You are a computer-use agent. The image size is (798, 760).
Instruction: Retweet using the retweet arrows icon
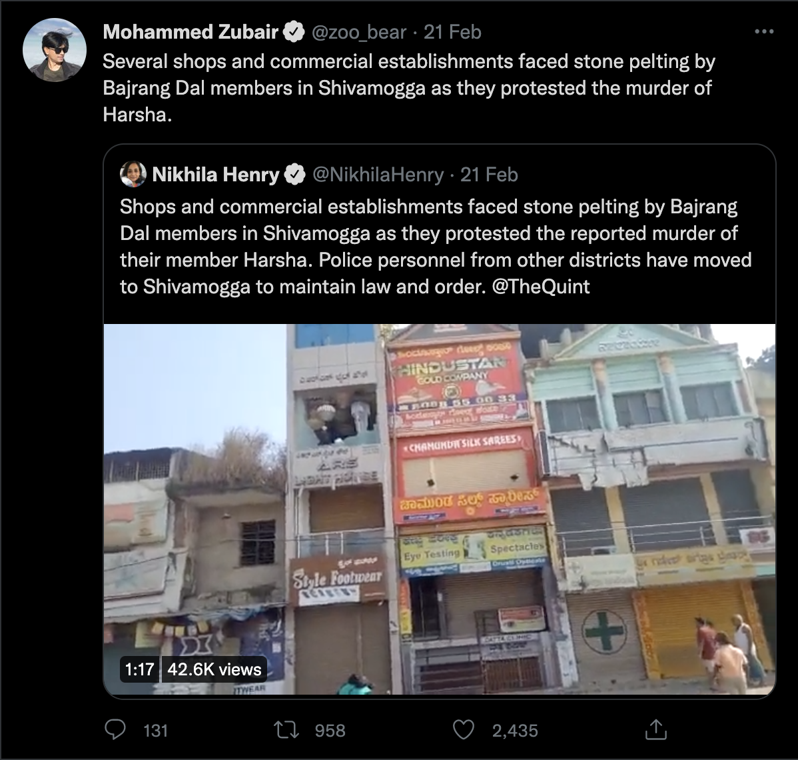click(286, 730)
